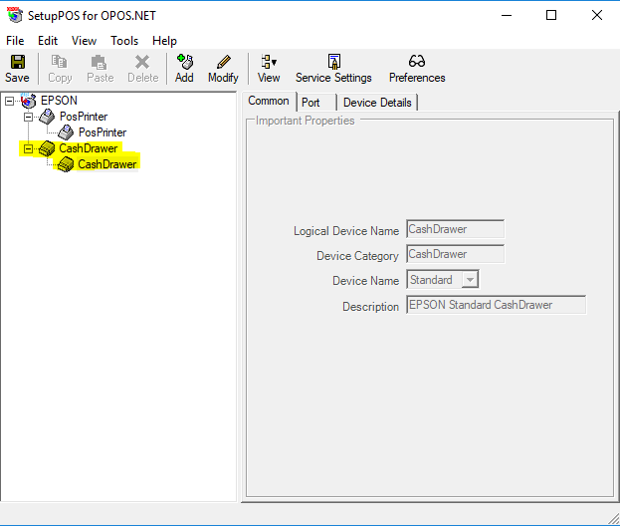
Task: Click the Copy toolbar icon
Action: (60, 62)
